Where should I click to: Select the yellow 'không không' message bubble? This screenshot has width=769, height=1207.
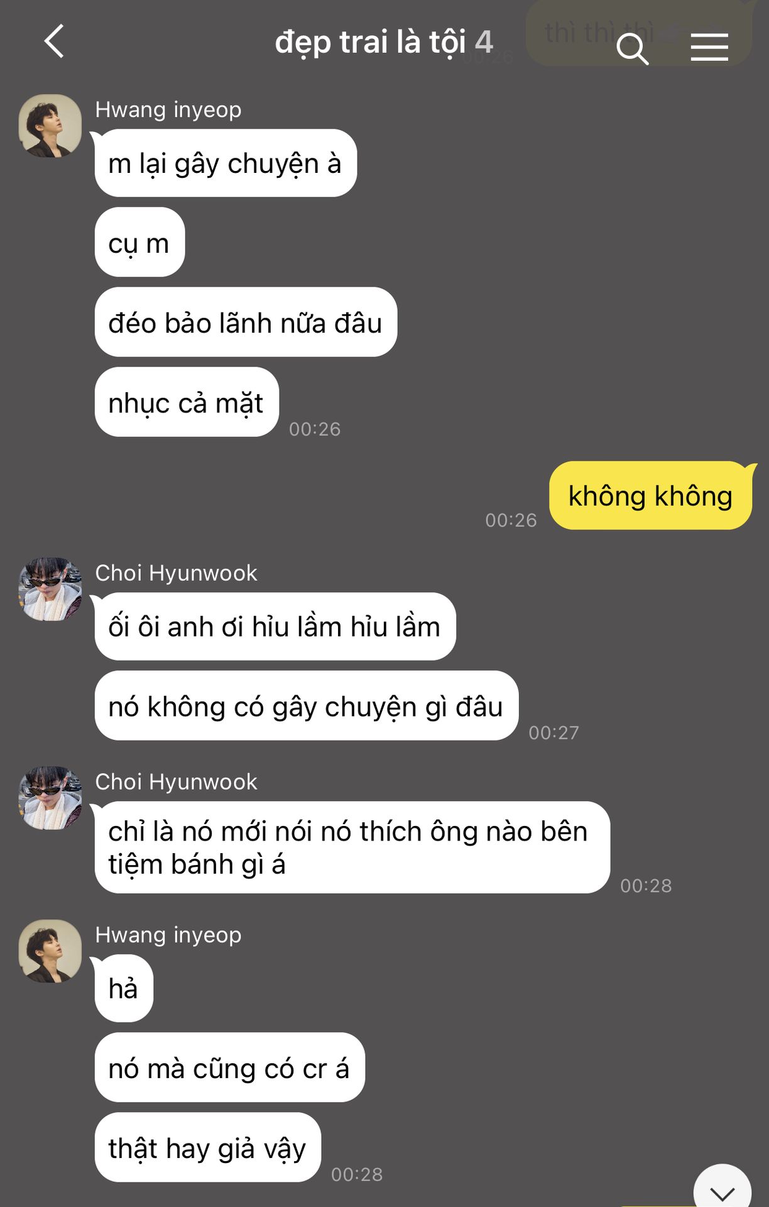pyautogui.click(x=650, y=495)
